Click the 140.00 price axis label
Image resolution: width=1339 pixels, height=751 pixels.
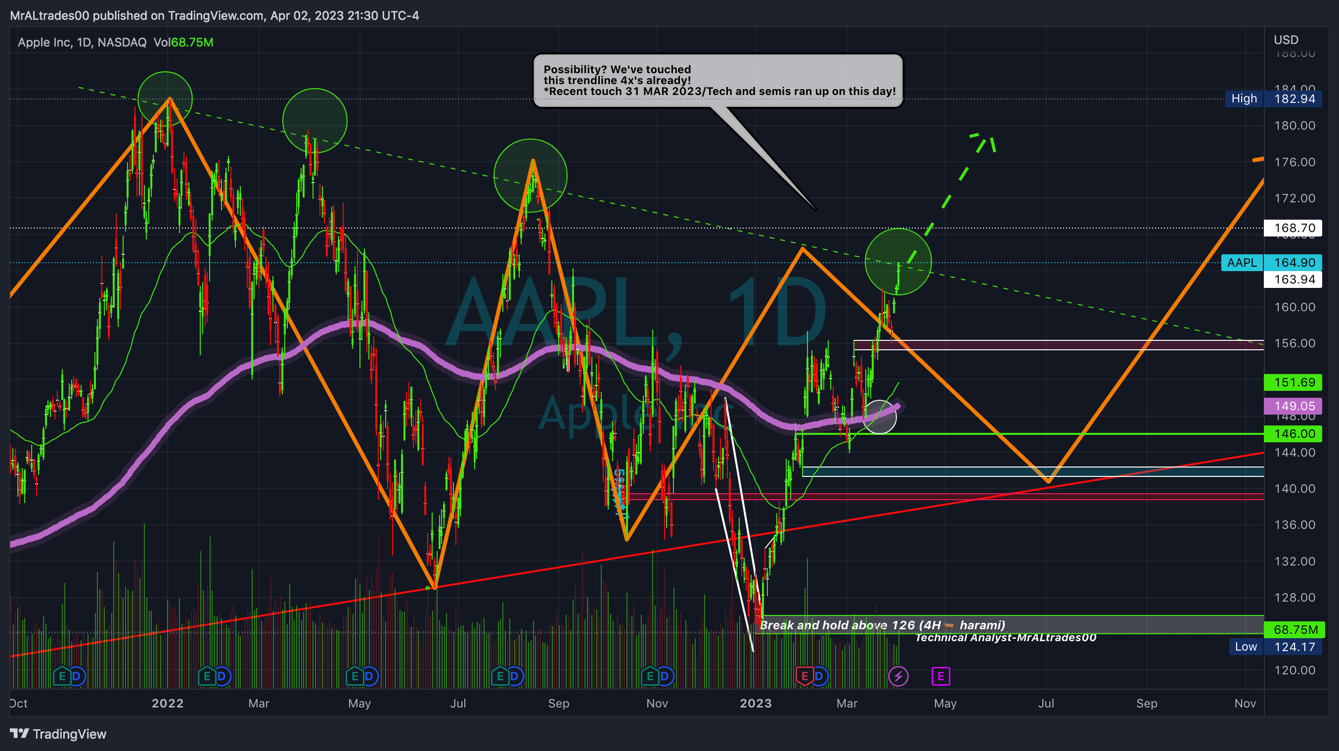coord(1294,488)
